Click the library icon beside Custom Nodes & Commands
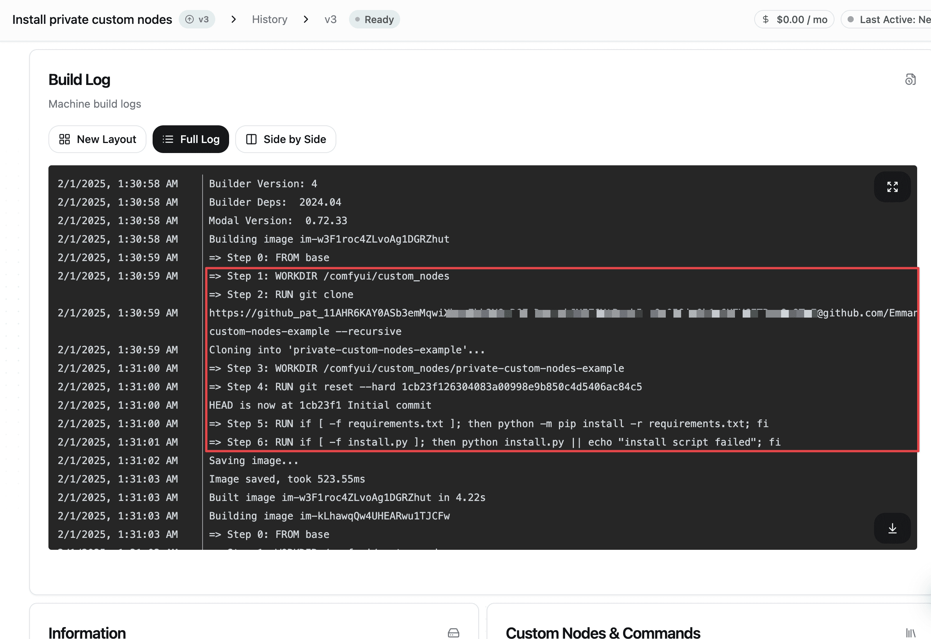 coord(910,632)
